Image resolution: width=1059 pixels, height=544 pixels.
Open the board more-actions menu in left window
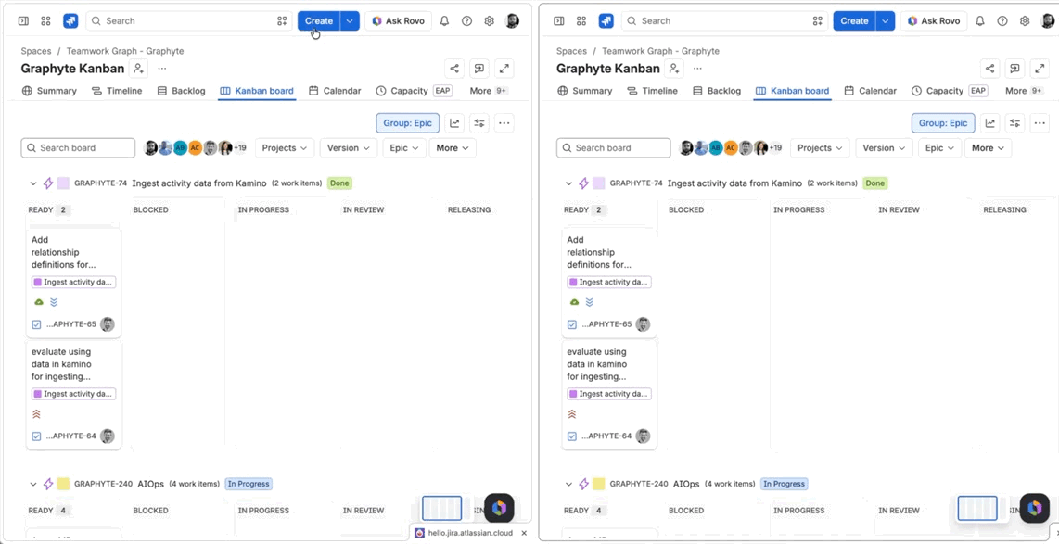point(504,123)
